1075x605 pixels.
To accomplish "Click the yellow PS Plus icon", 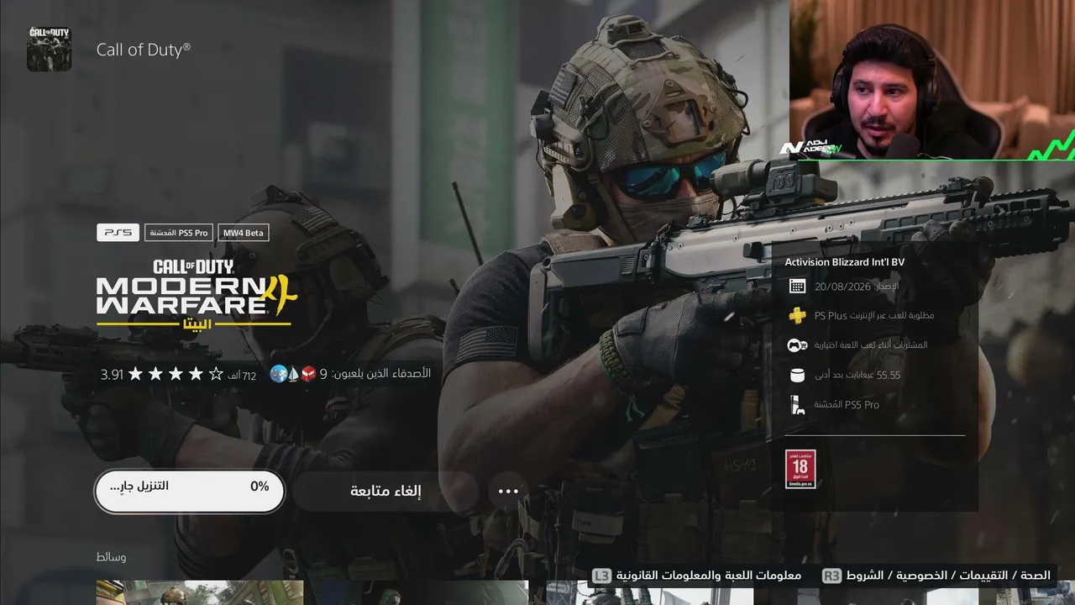I will (797, 316).
